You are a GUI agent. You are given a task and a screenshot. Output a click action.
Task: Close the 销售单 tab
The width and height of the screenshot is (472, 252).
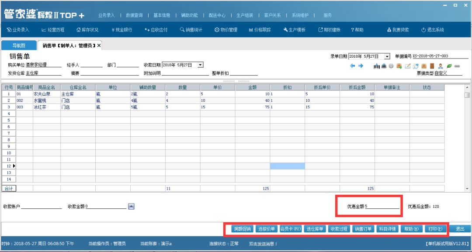coord(99,45)
